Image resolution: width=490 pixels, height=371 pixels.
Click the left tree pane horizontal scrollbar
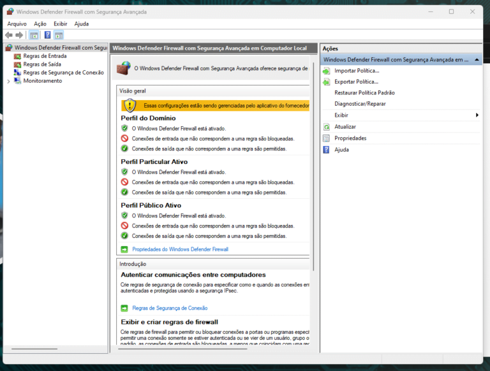pyautogui.click(x=34, y=349)
